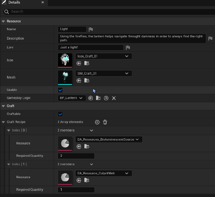Create new blueprint for Gameplay Logic
This screenshot has height=197, width=215.
pos(106,98)
